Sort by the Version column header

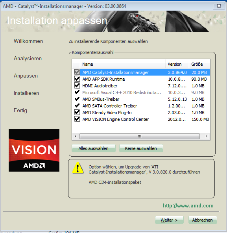pyautogui.click(x=177, y=64)
